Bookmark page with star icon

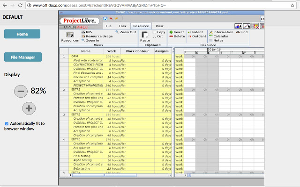tap(292, 5)
